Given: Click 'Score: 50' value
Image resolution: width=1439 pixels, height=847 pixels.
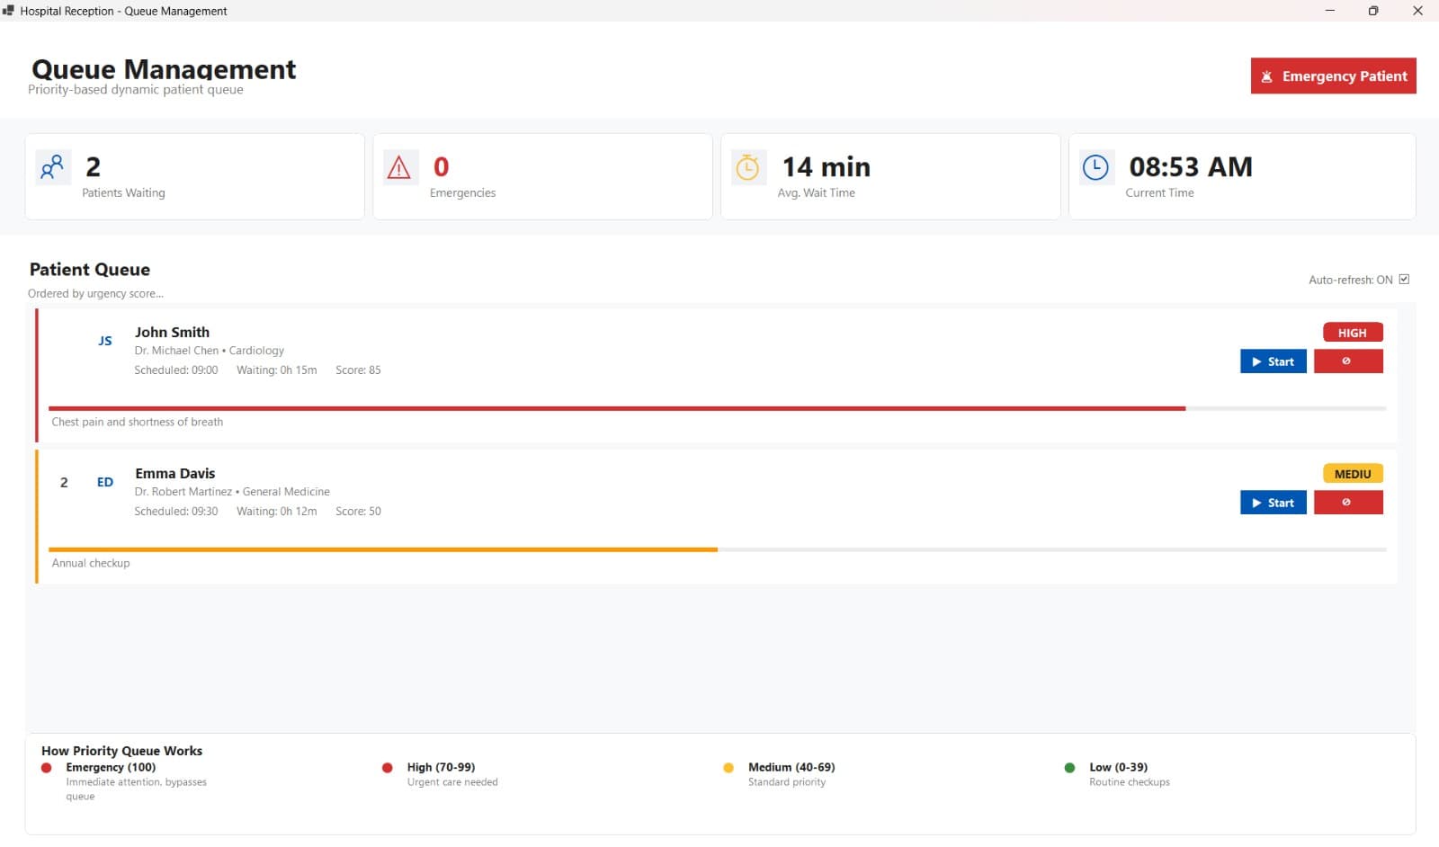Looking at the screenshot, I should [358, 512].
